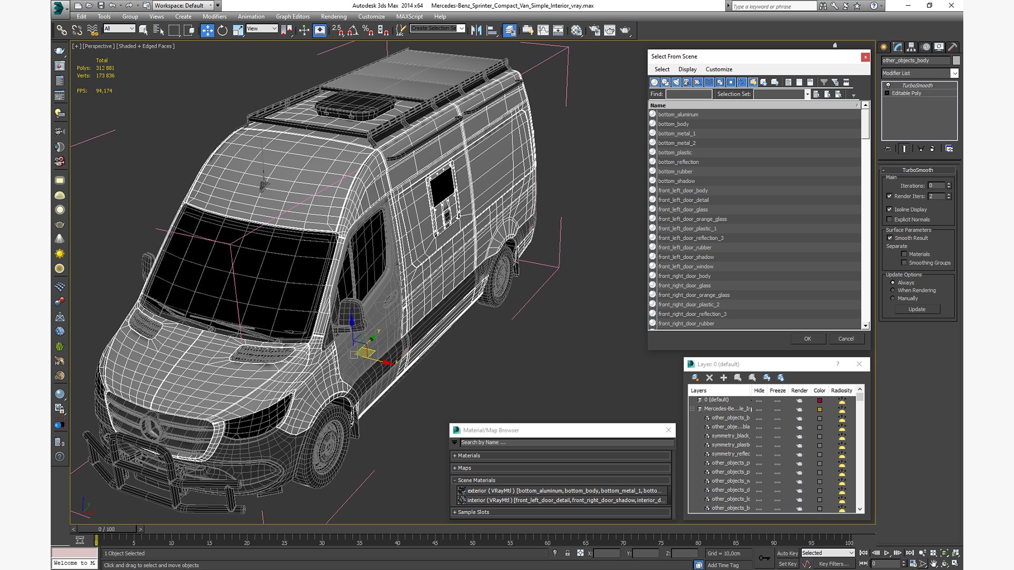Click the Update button in TurboSmooth
Screen dimensions: 1014x570
tap(917, 310)
